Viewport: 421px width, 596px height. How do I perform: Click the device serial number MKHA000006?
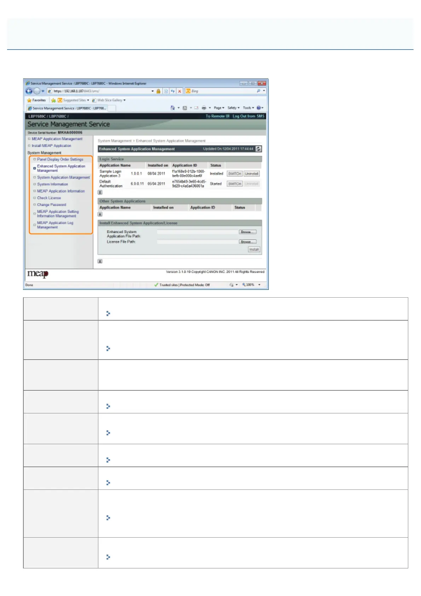[x=70, y=133]
